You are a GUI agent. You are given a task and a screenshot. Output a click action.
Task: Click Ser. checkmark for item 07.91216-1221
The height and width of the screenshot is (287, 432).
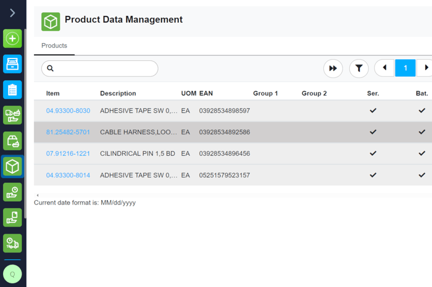[x=373, y=153]
